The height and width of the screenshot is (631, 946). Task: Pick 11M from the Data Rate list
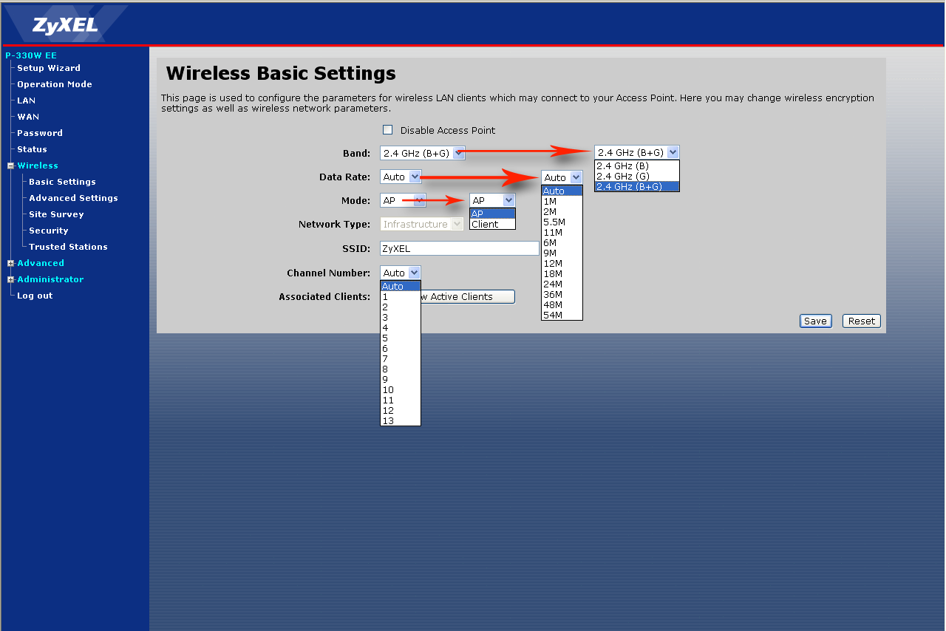[562, 232]
